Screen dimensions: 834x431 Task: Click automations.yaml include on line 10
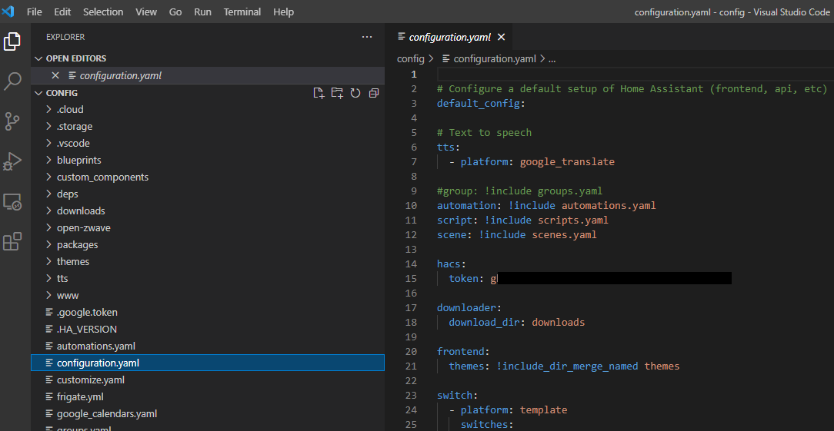(609, 205)
